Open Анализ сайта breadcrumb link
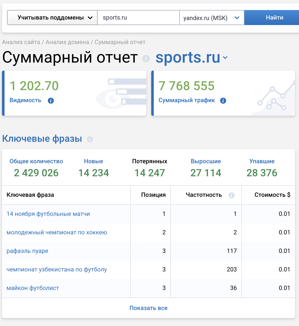 [x=21, y=42]
